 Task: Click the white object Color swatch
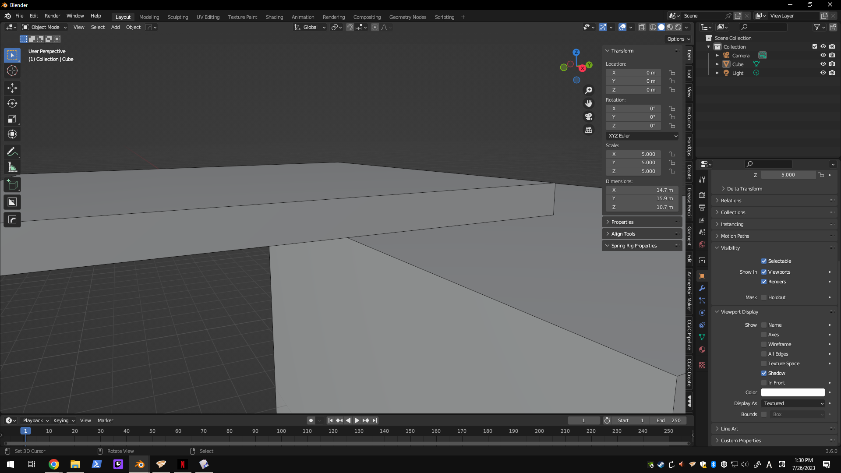[x=793, y=392]
